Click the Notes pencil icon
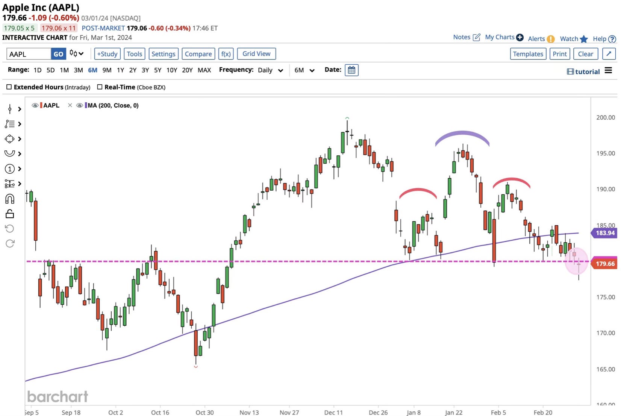Image resolution: width=621 pixels, height=416 pixels. click(x=477, y=37)
